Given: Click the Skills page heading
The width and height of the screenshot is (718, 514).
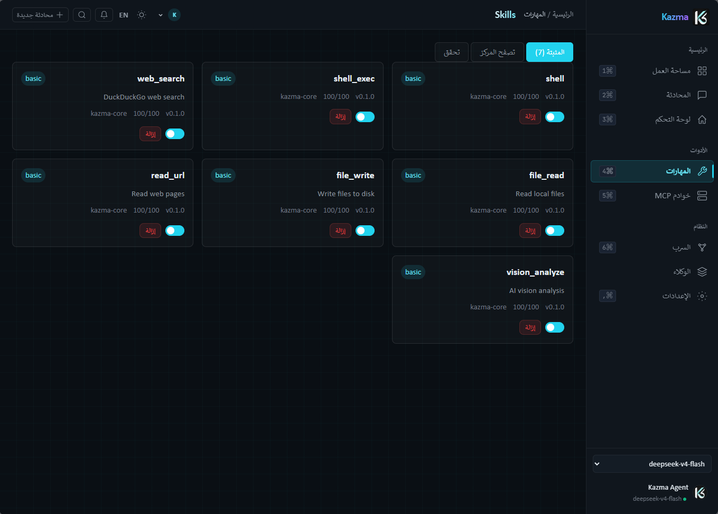Looking at the screenshot, I should click(505, 15).
